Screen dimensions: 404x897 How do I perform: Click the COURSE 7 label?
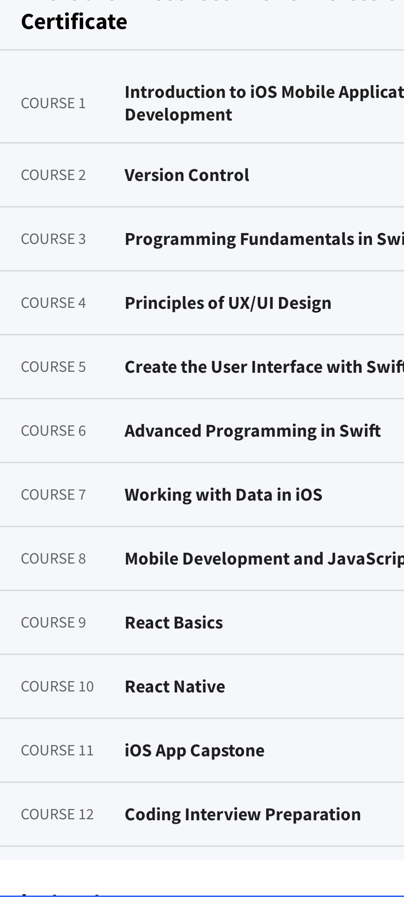[53, 495]
